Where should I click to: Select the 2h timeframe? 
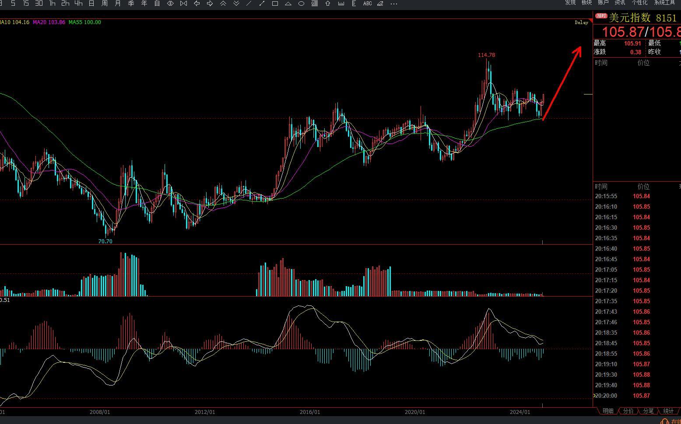tap(65, 4)
